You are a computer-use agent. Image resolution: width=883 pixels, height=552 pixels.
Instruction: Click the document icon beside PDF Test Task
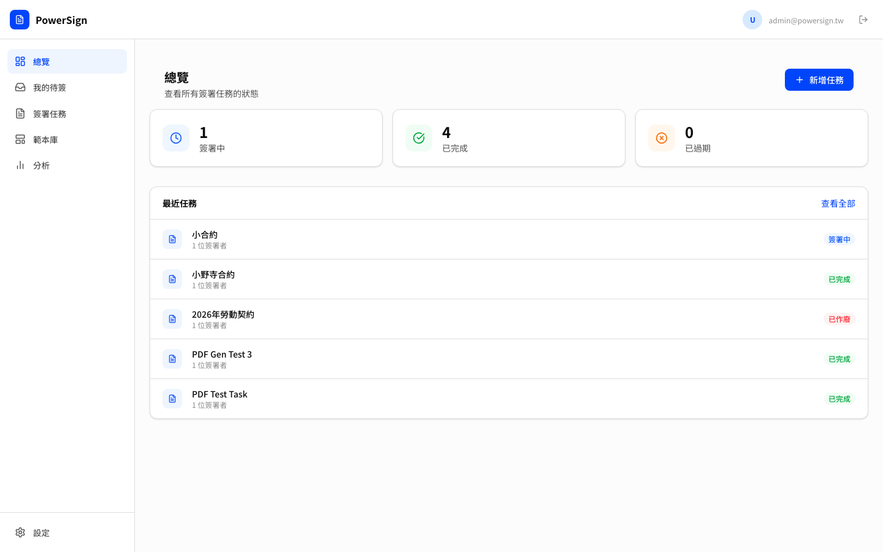pos(172,399)
